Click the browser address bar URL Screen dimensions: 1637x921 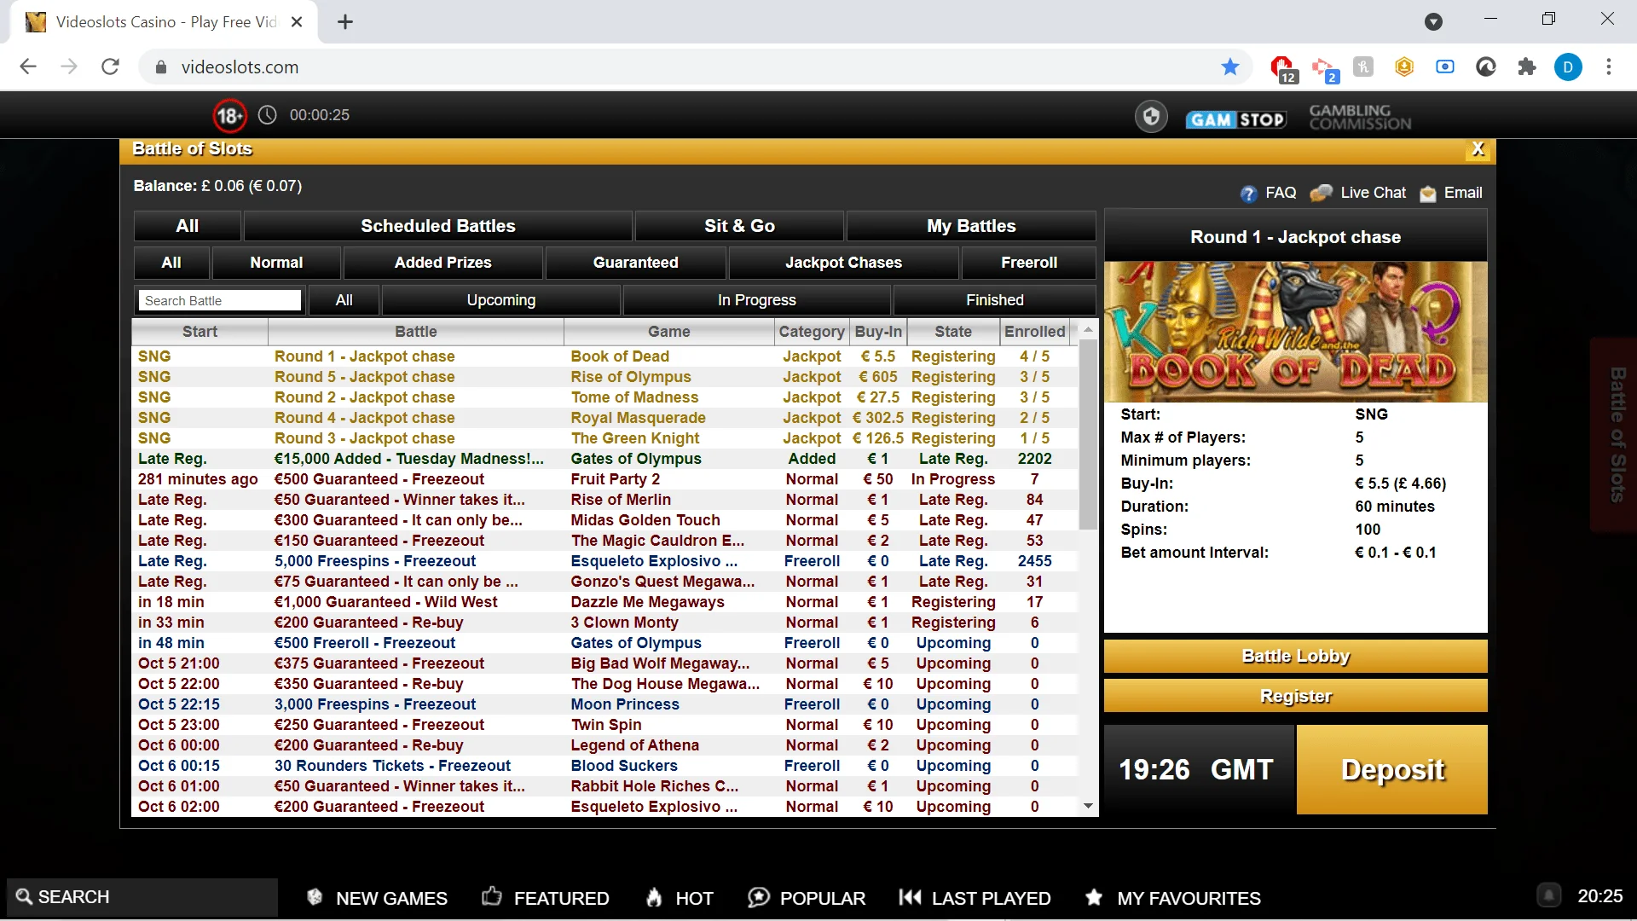coord(240,67)
